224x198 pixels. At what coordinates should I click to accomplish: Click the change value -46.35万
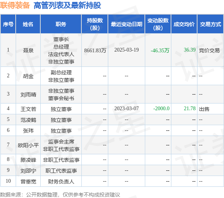click(x=160, y=50)
